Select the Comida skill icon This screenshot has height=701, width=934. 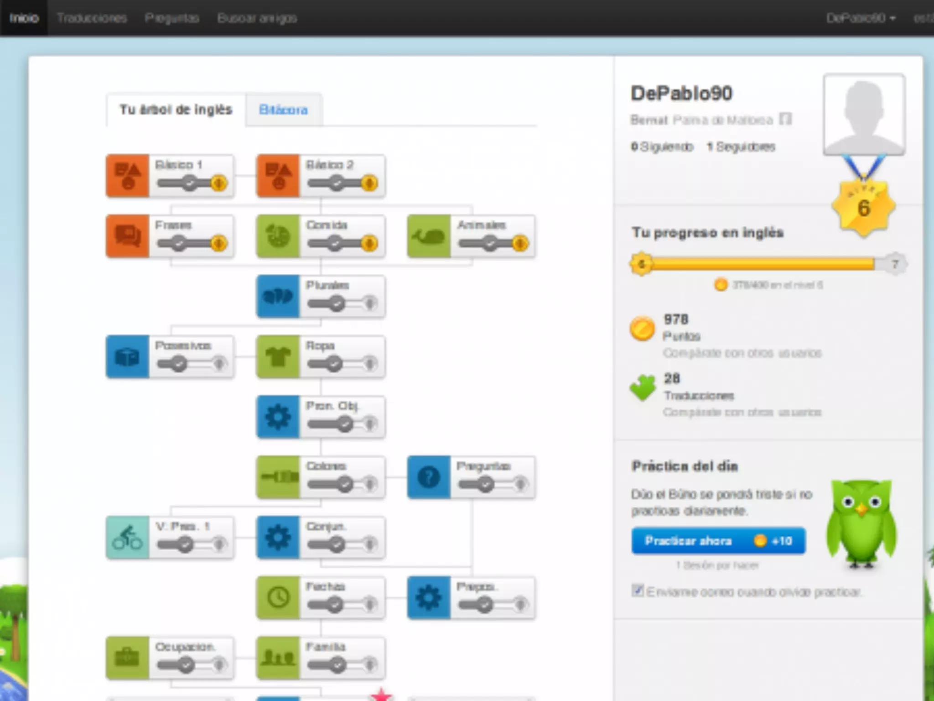278,236
